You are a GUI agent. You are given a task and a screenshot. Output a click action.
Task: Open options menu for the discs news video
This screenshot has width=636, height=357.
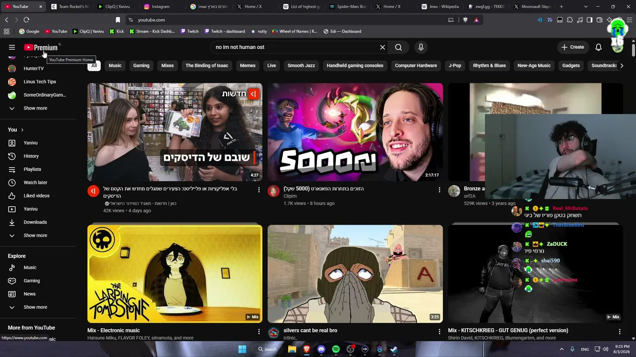[259, 189]
